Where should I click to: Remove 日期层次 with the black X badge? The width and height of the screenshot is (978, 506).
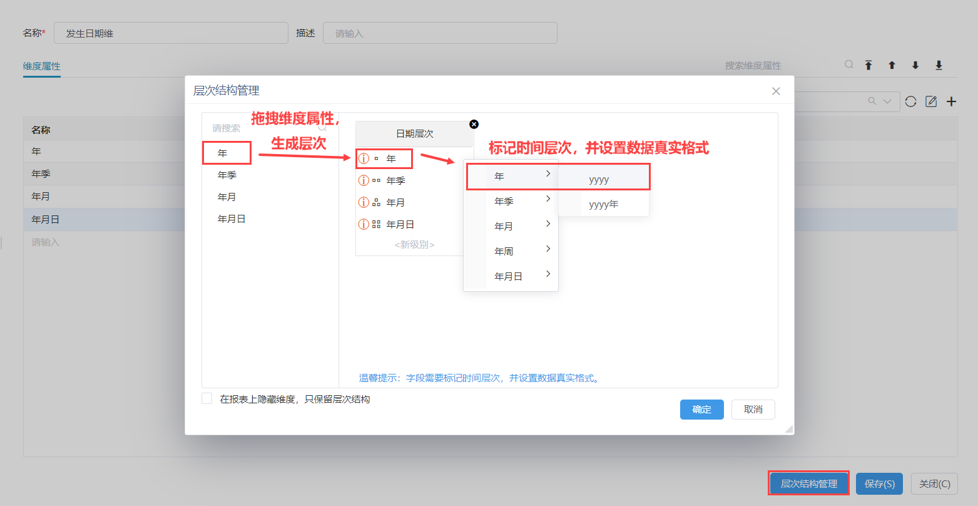(x=474, y=124)
